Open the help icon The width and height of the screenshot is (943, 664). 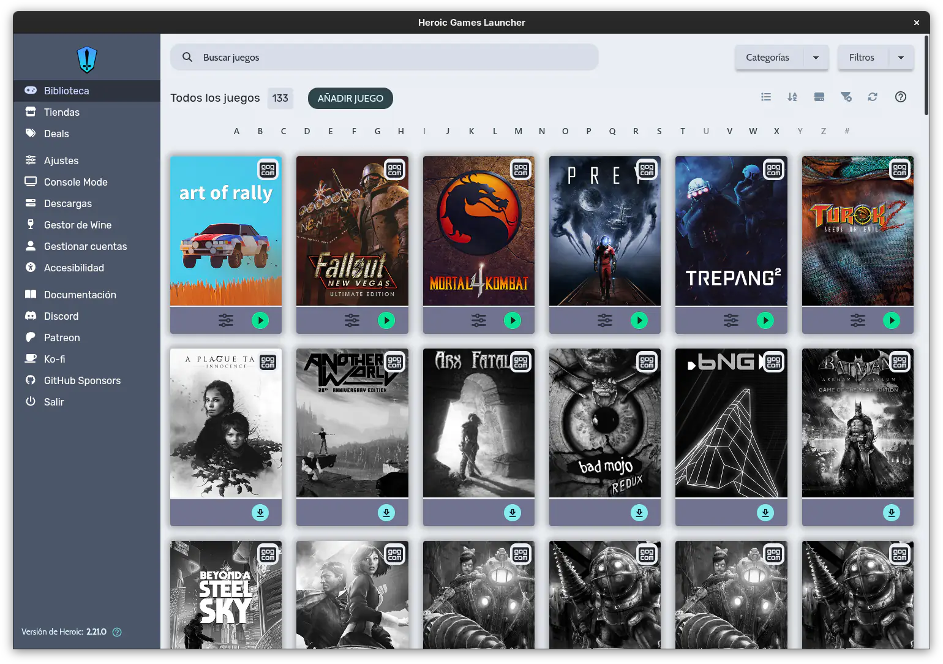(x=900, y=97)
